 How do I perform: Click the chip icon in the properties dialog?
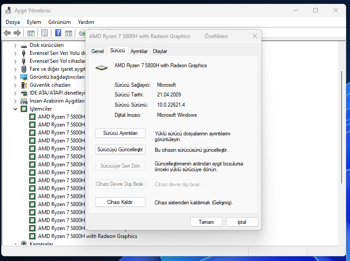(x=102, y=68)
